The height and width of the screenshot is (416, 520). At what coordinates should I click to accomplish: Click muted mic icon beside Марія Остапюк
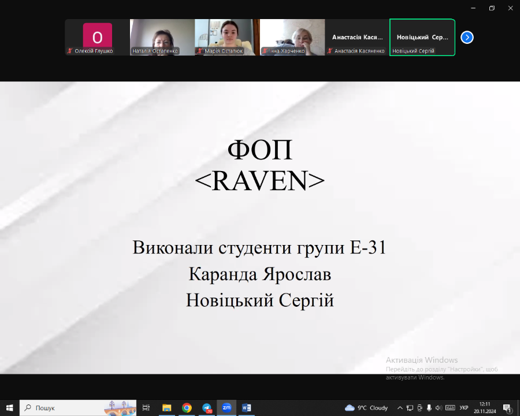200,51
